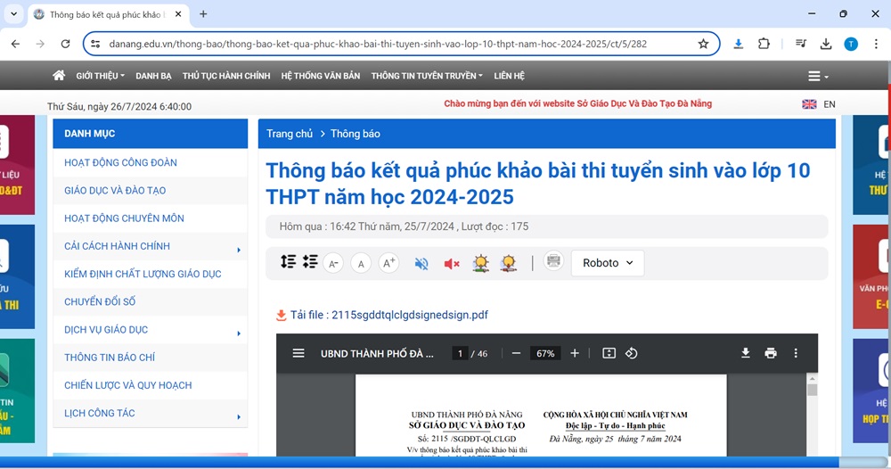
Task: Click the fit to page icon in PDF viewer
Action: 609,353
